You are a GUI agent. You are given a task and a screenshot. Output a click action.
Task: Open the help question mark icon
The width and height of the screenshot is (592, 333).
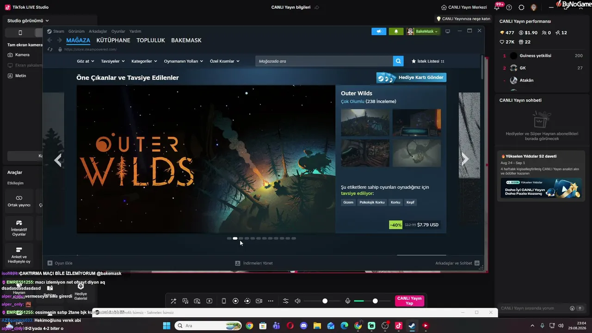(509, 7)
